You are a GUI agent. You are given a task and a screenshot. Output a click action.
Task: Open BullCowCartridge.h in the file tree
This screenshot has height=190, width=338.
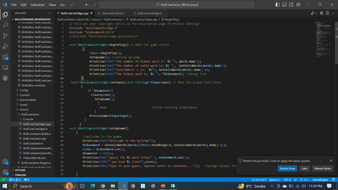(35, 129)
